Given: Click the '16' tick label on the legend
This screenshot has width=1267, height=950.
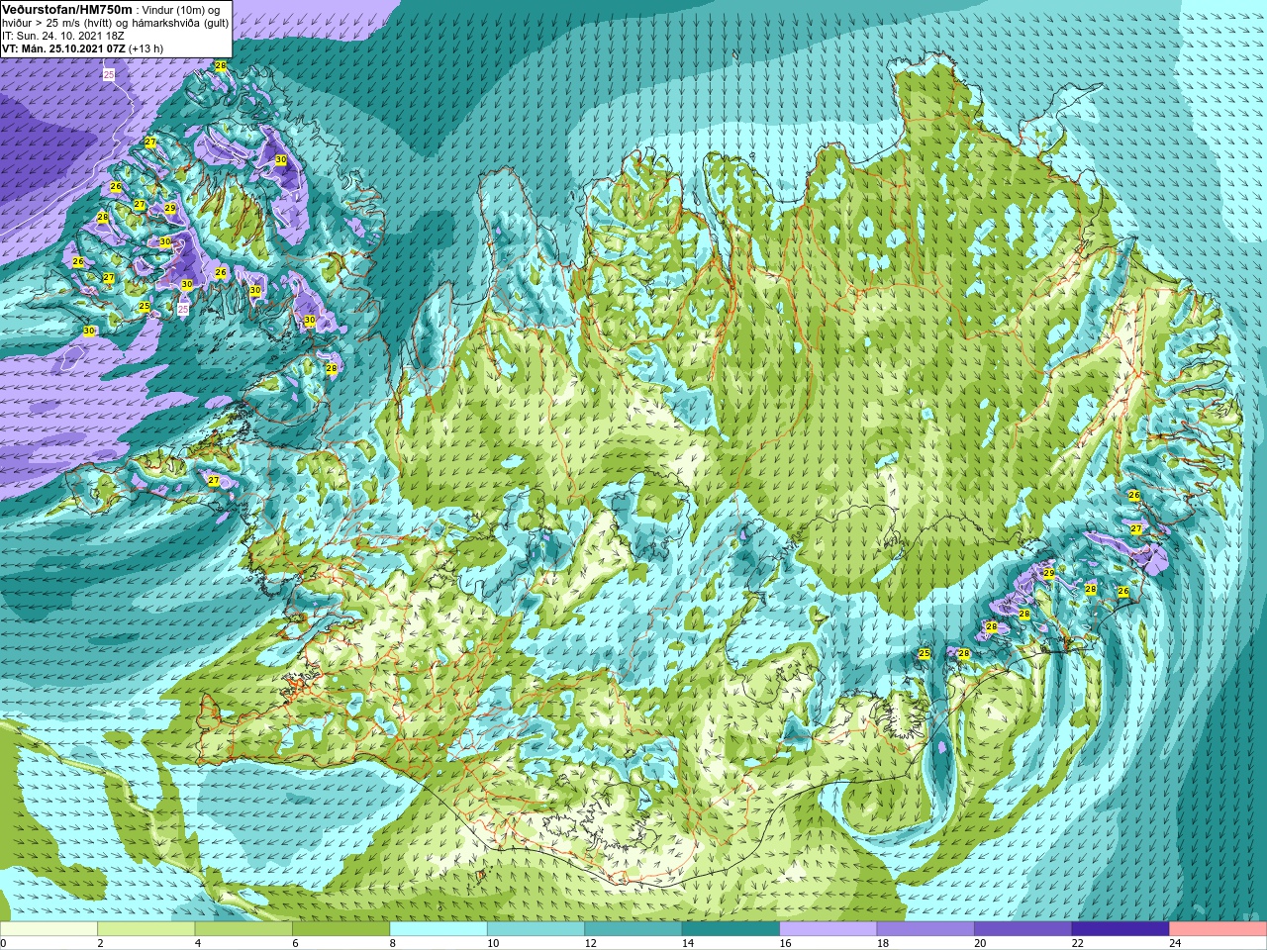Looking at the screenshot, I should tap(785, 943).
